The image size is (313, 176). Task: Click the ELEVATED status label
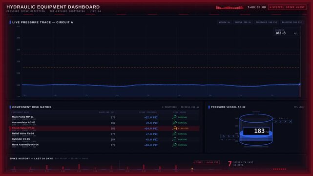click(183, 129)
